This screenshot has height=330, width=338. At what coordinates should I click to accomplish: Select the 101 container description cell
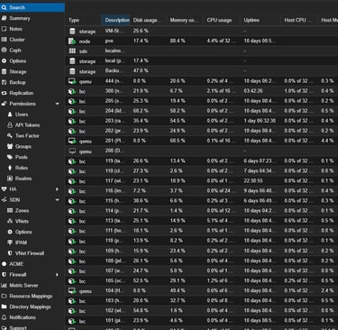tap(114, 321)
